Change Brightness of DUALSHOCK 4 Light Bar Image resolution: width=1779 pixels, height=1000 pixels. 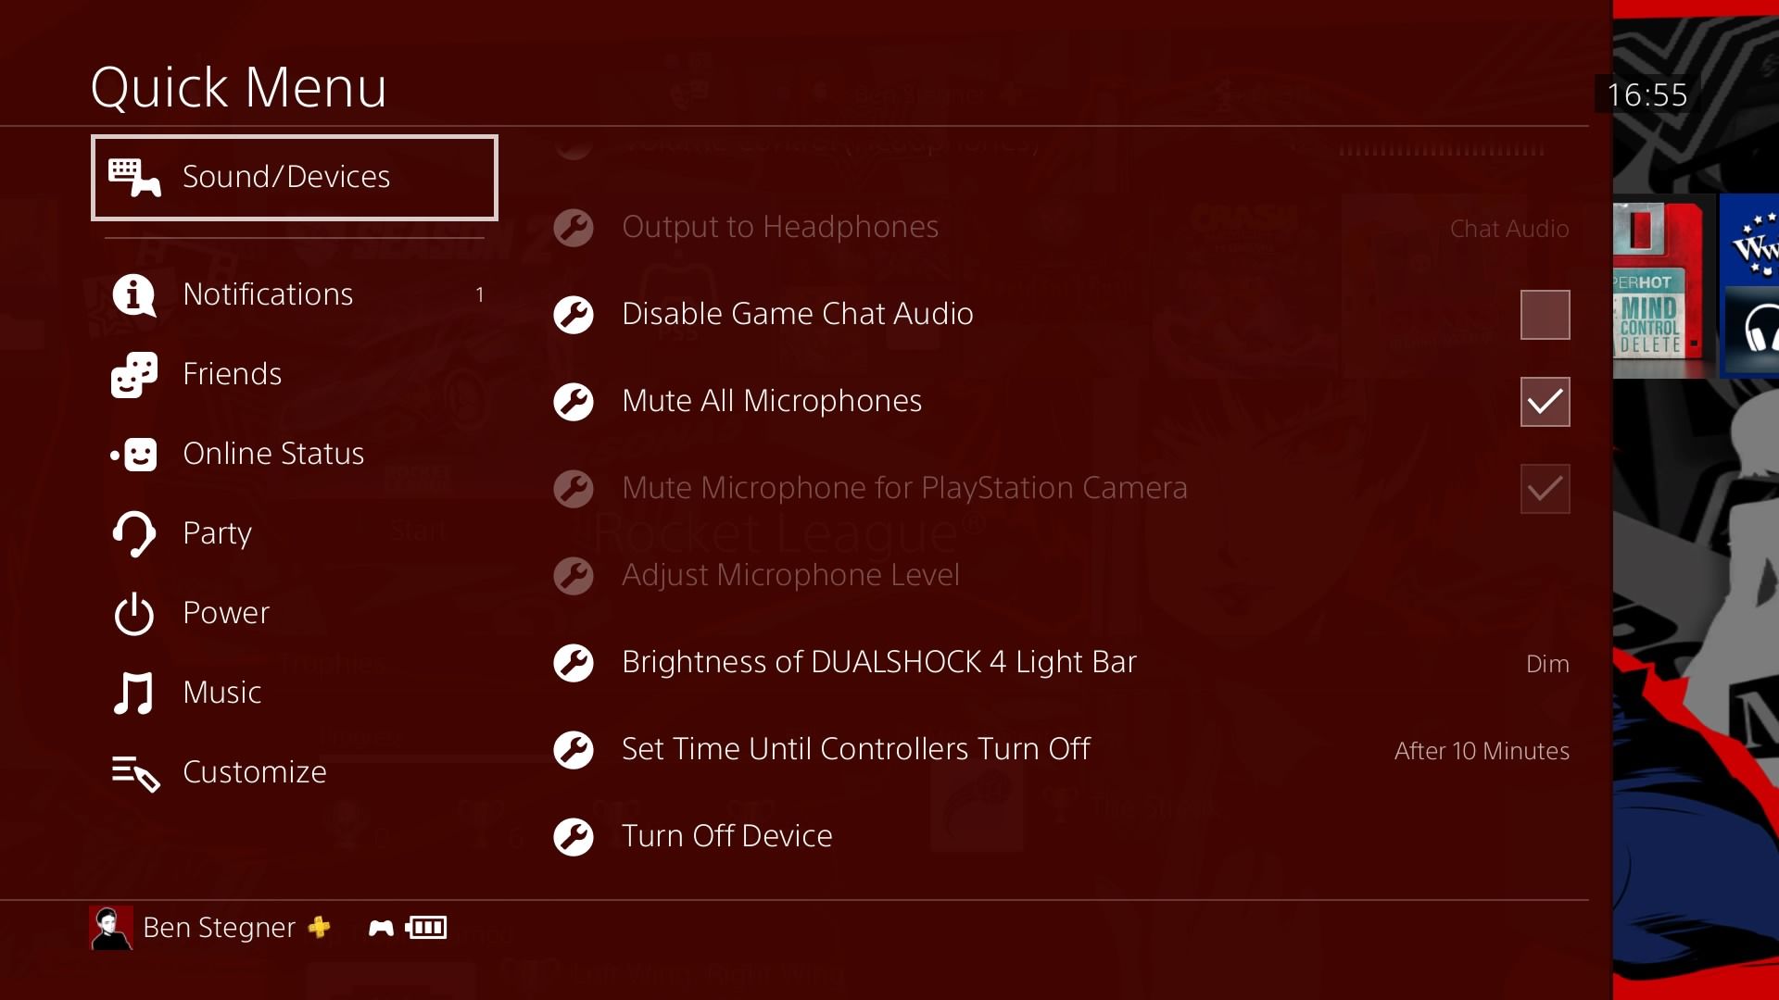pos(879,660)
